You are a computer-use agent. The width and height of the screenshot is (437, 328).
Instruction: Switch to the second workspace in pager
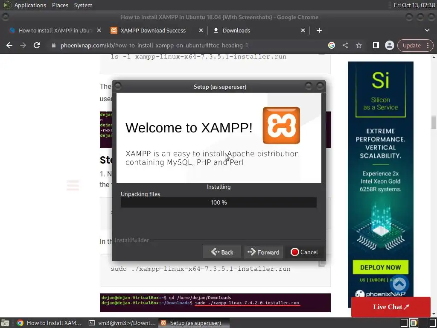pyautogui.click(x=414, y=323)
